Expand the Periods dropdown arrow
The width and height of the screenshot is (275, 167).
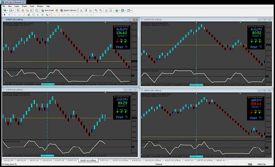(125, 11)
